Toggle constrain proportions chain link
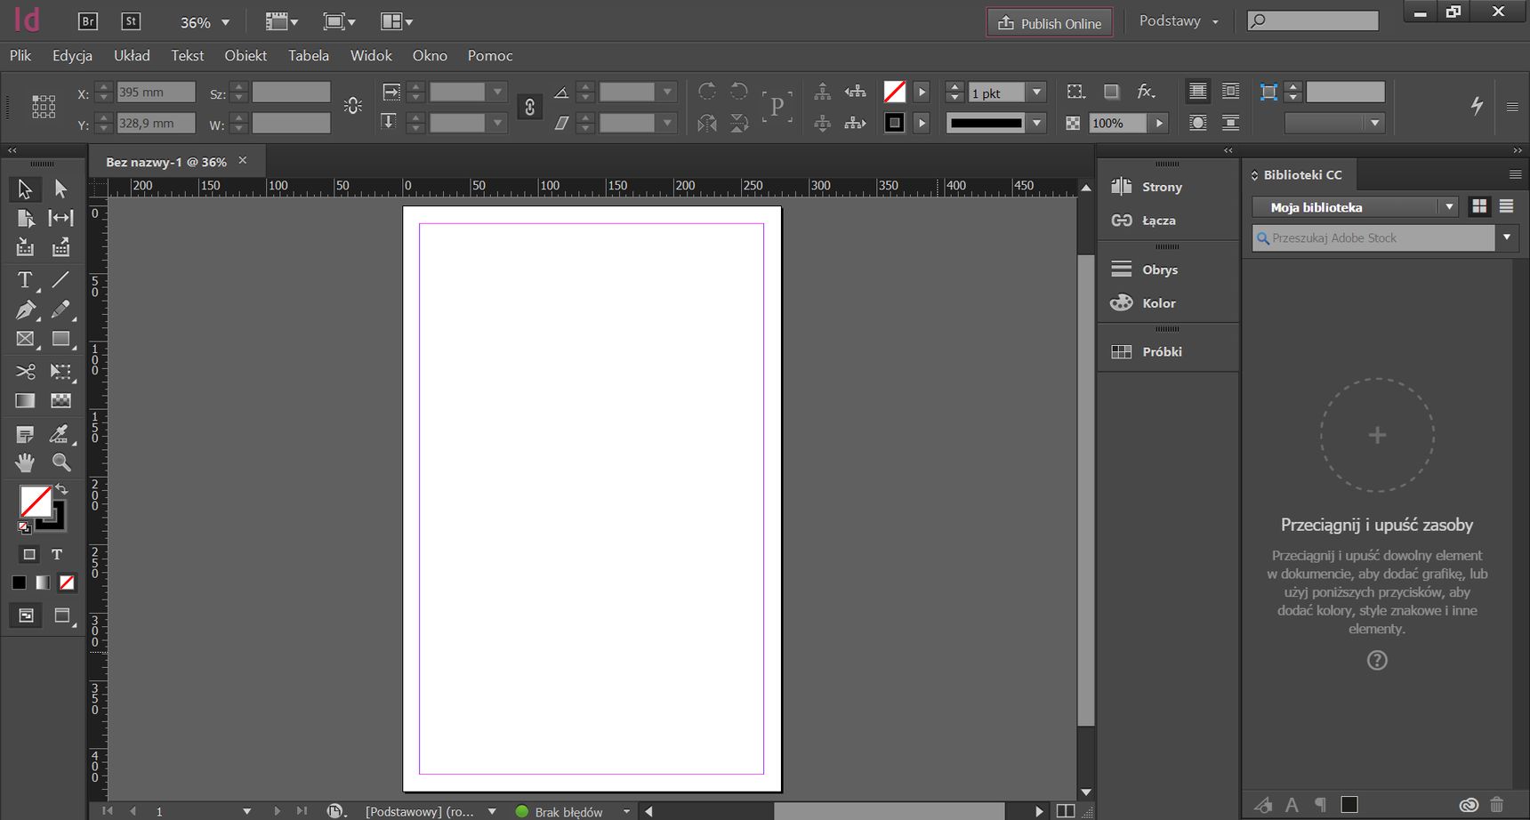Viewport: 1530px width, 820px height. (x=529, y=107)
